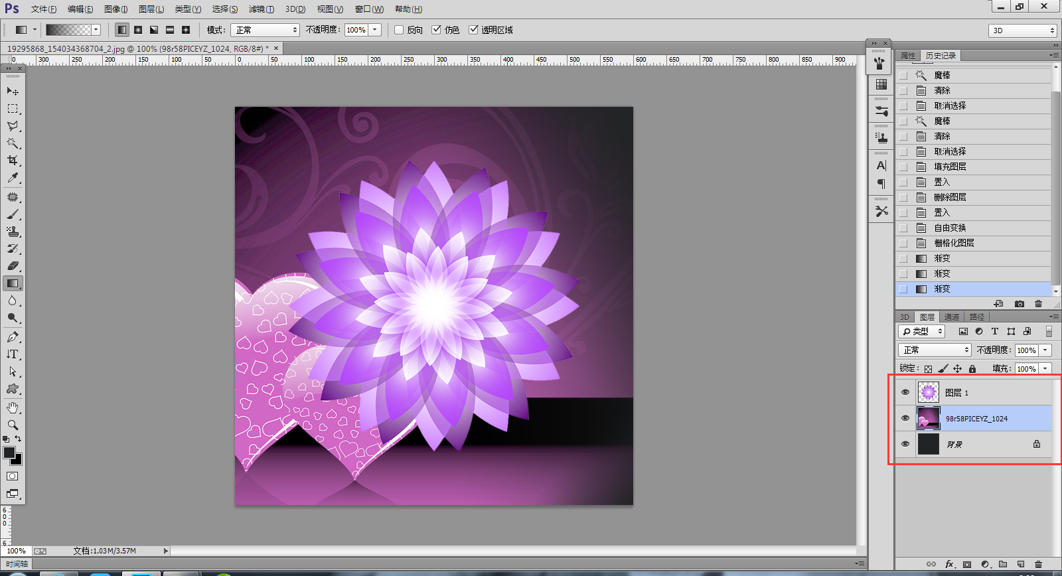Select 自由变换 history state
This screenshot has width=1062, height=576.
point(974,228)
